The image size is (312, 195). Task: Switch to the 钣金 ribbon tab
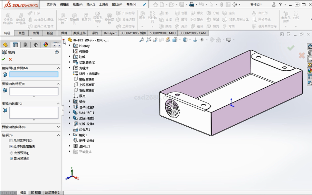pos(50,33)
